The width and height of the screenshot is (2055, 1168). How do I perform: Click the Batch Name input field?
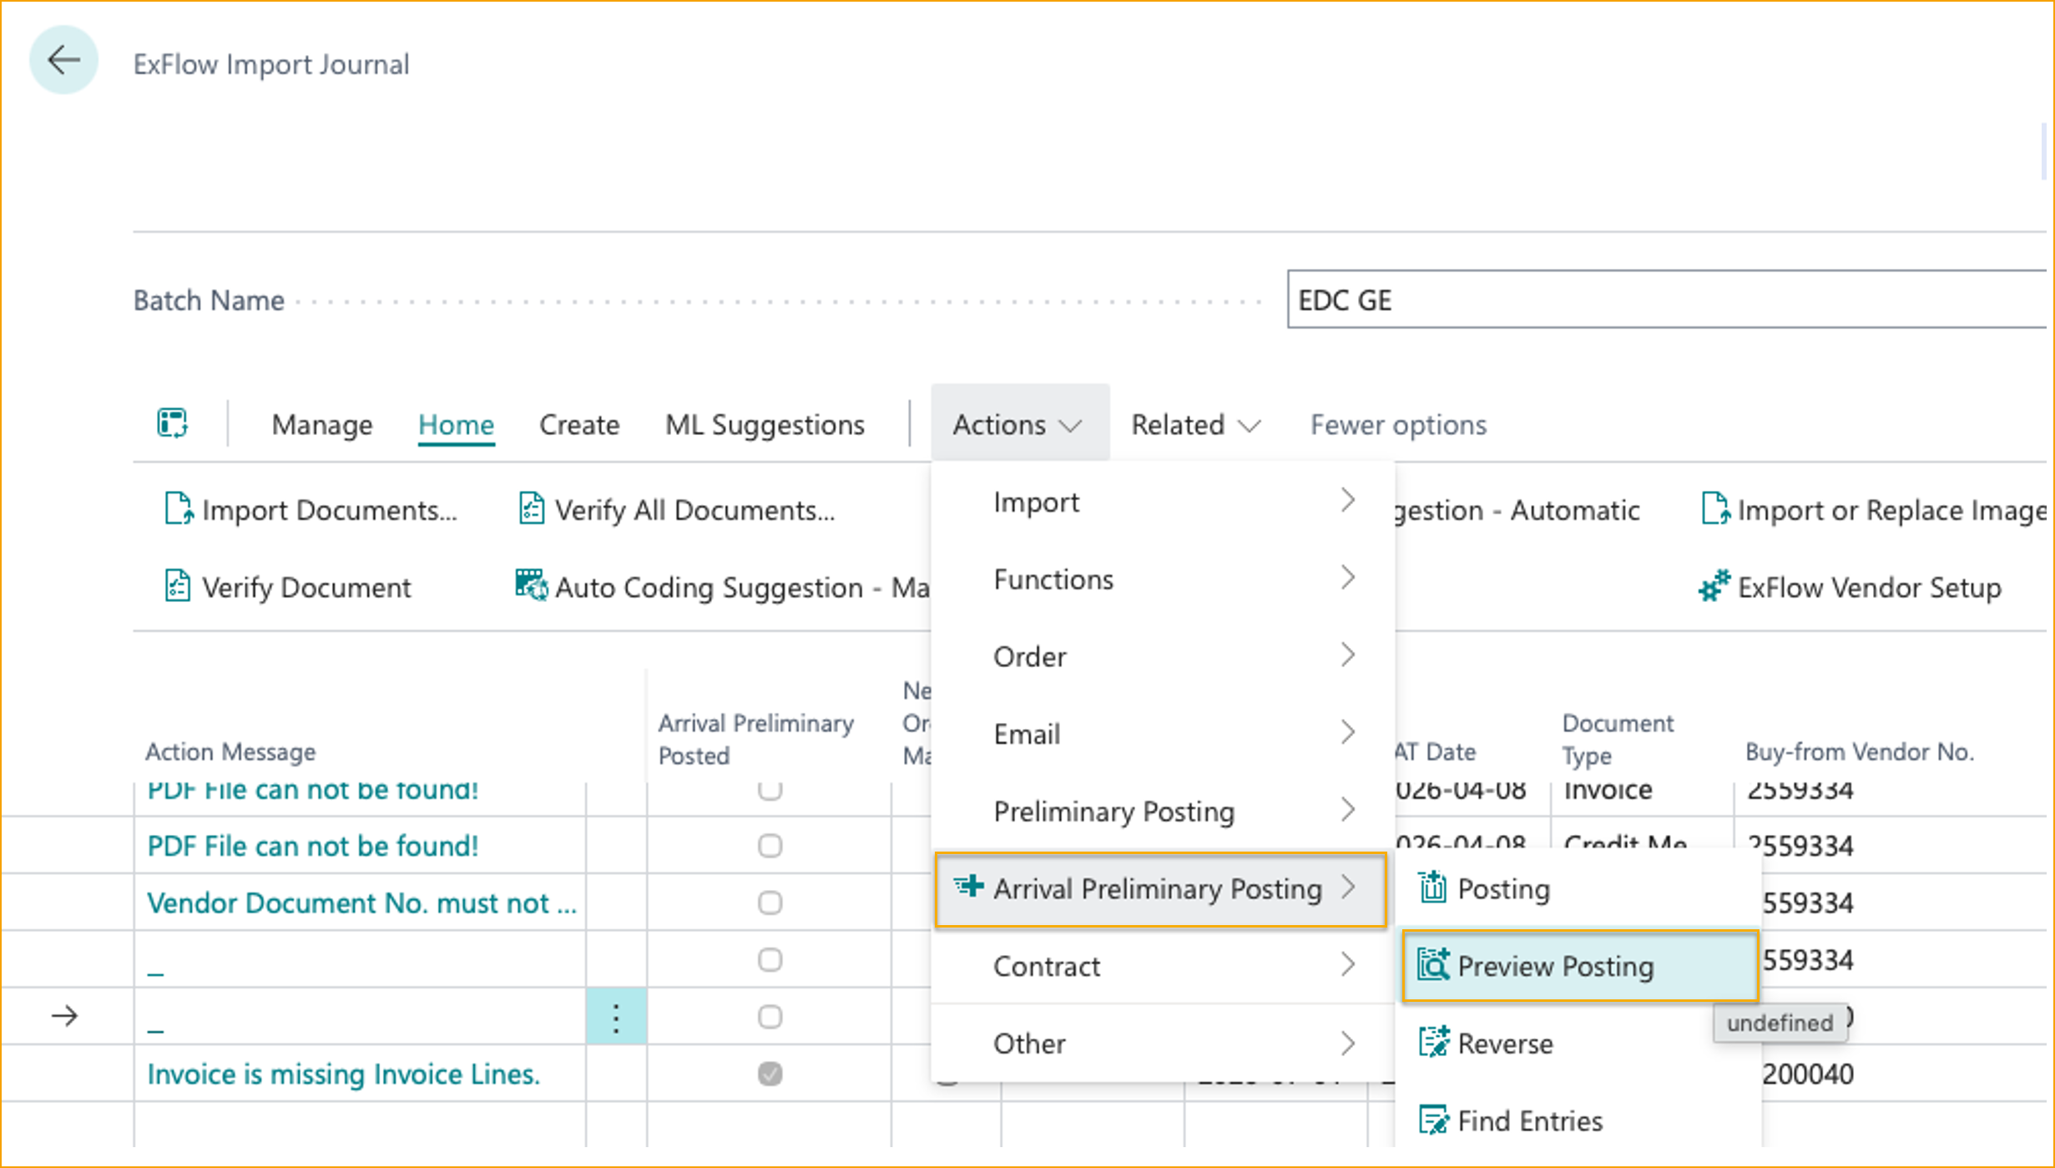click(x=1666, y=299)
